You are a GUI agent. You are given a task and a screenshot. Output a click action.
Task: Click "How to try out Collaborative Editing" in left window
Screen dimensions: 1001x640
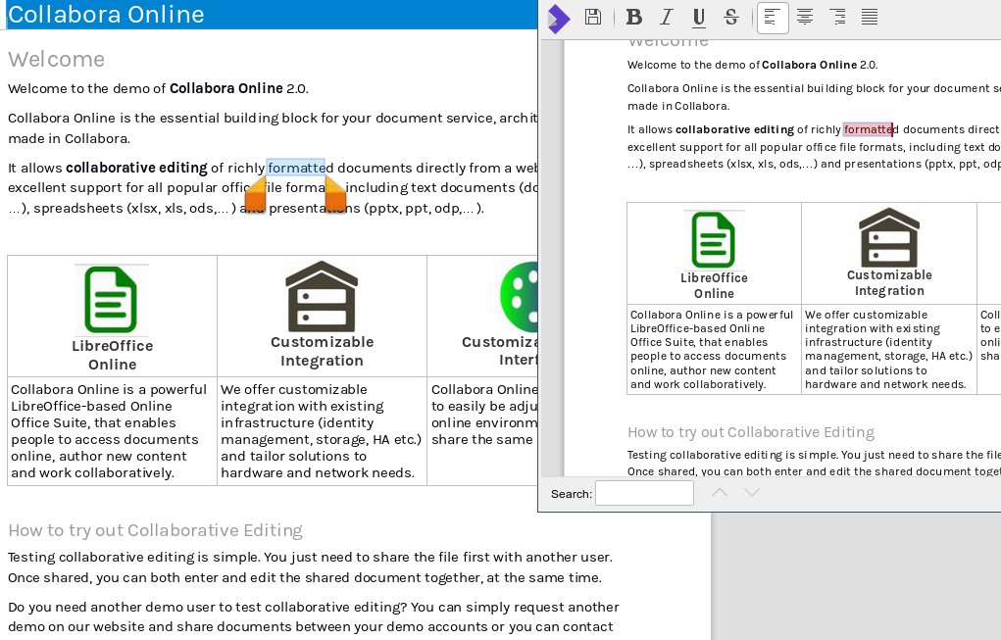(155, 530)
